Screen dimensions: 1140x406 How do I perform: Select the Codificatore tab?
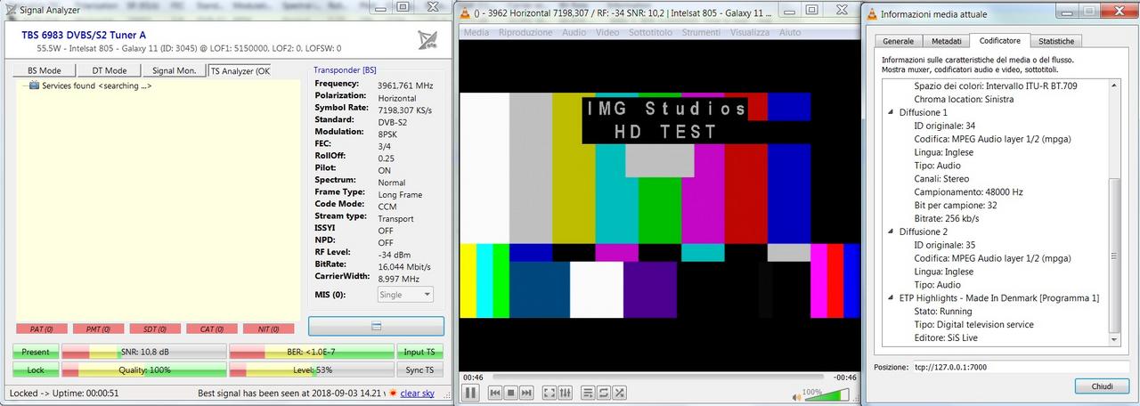1002,40
